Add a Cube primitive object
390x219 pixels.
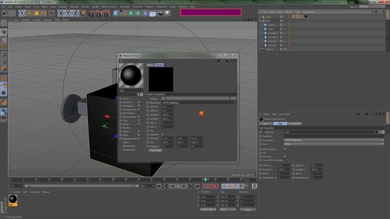(x=116, y=13)
